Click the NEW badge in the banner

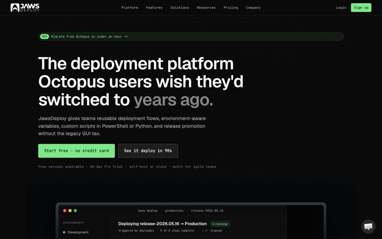(x=45, y=37)
